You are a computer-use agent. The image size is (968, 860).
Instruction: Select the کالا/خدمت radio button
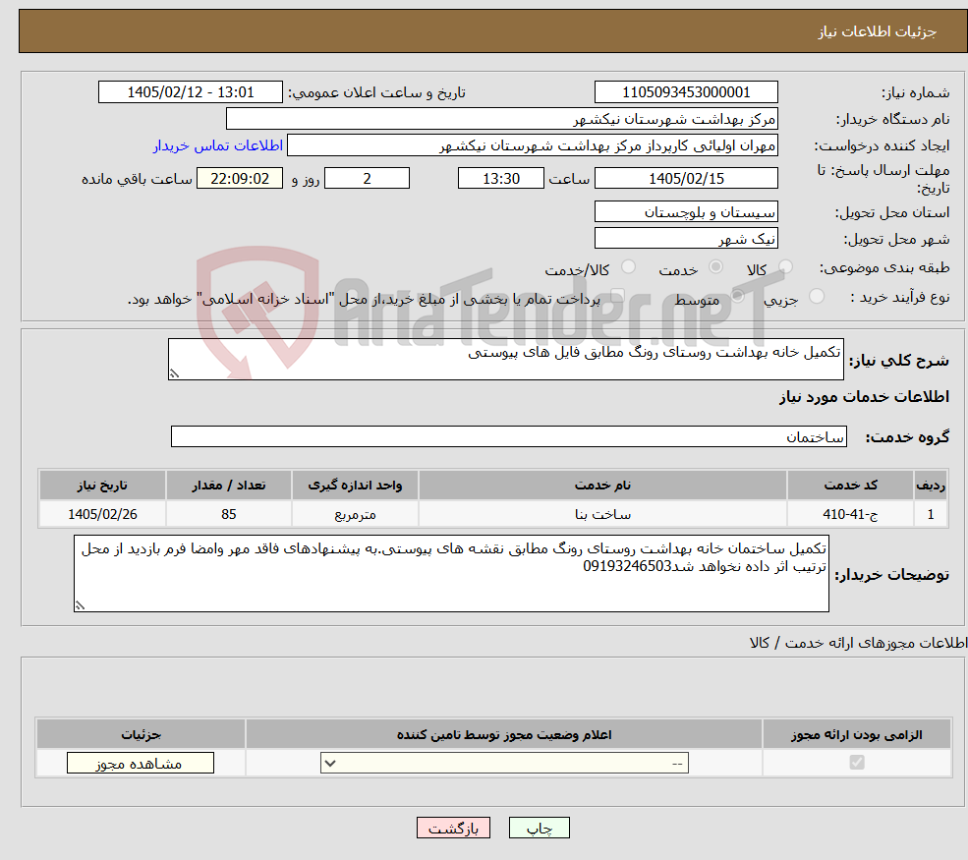[628, 266]
